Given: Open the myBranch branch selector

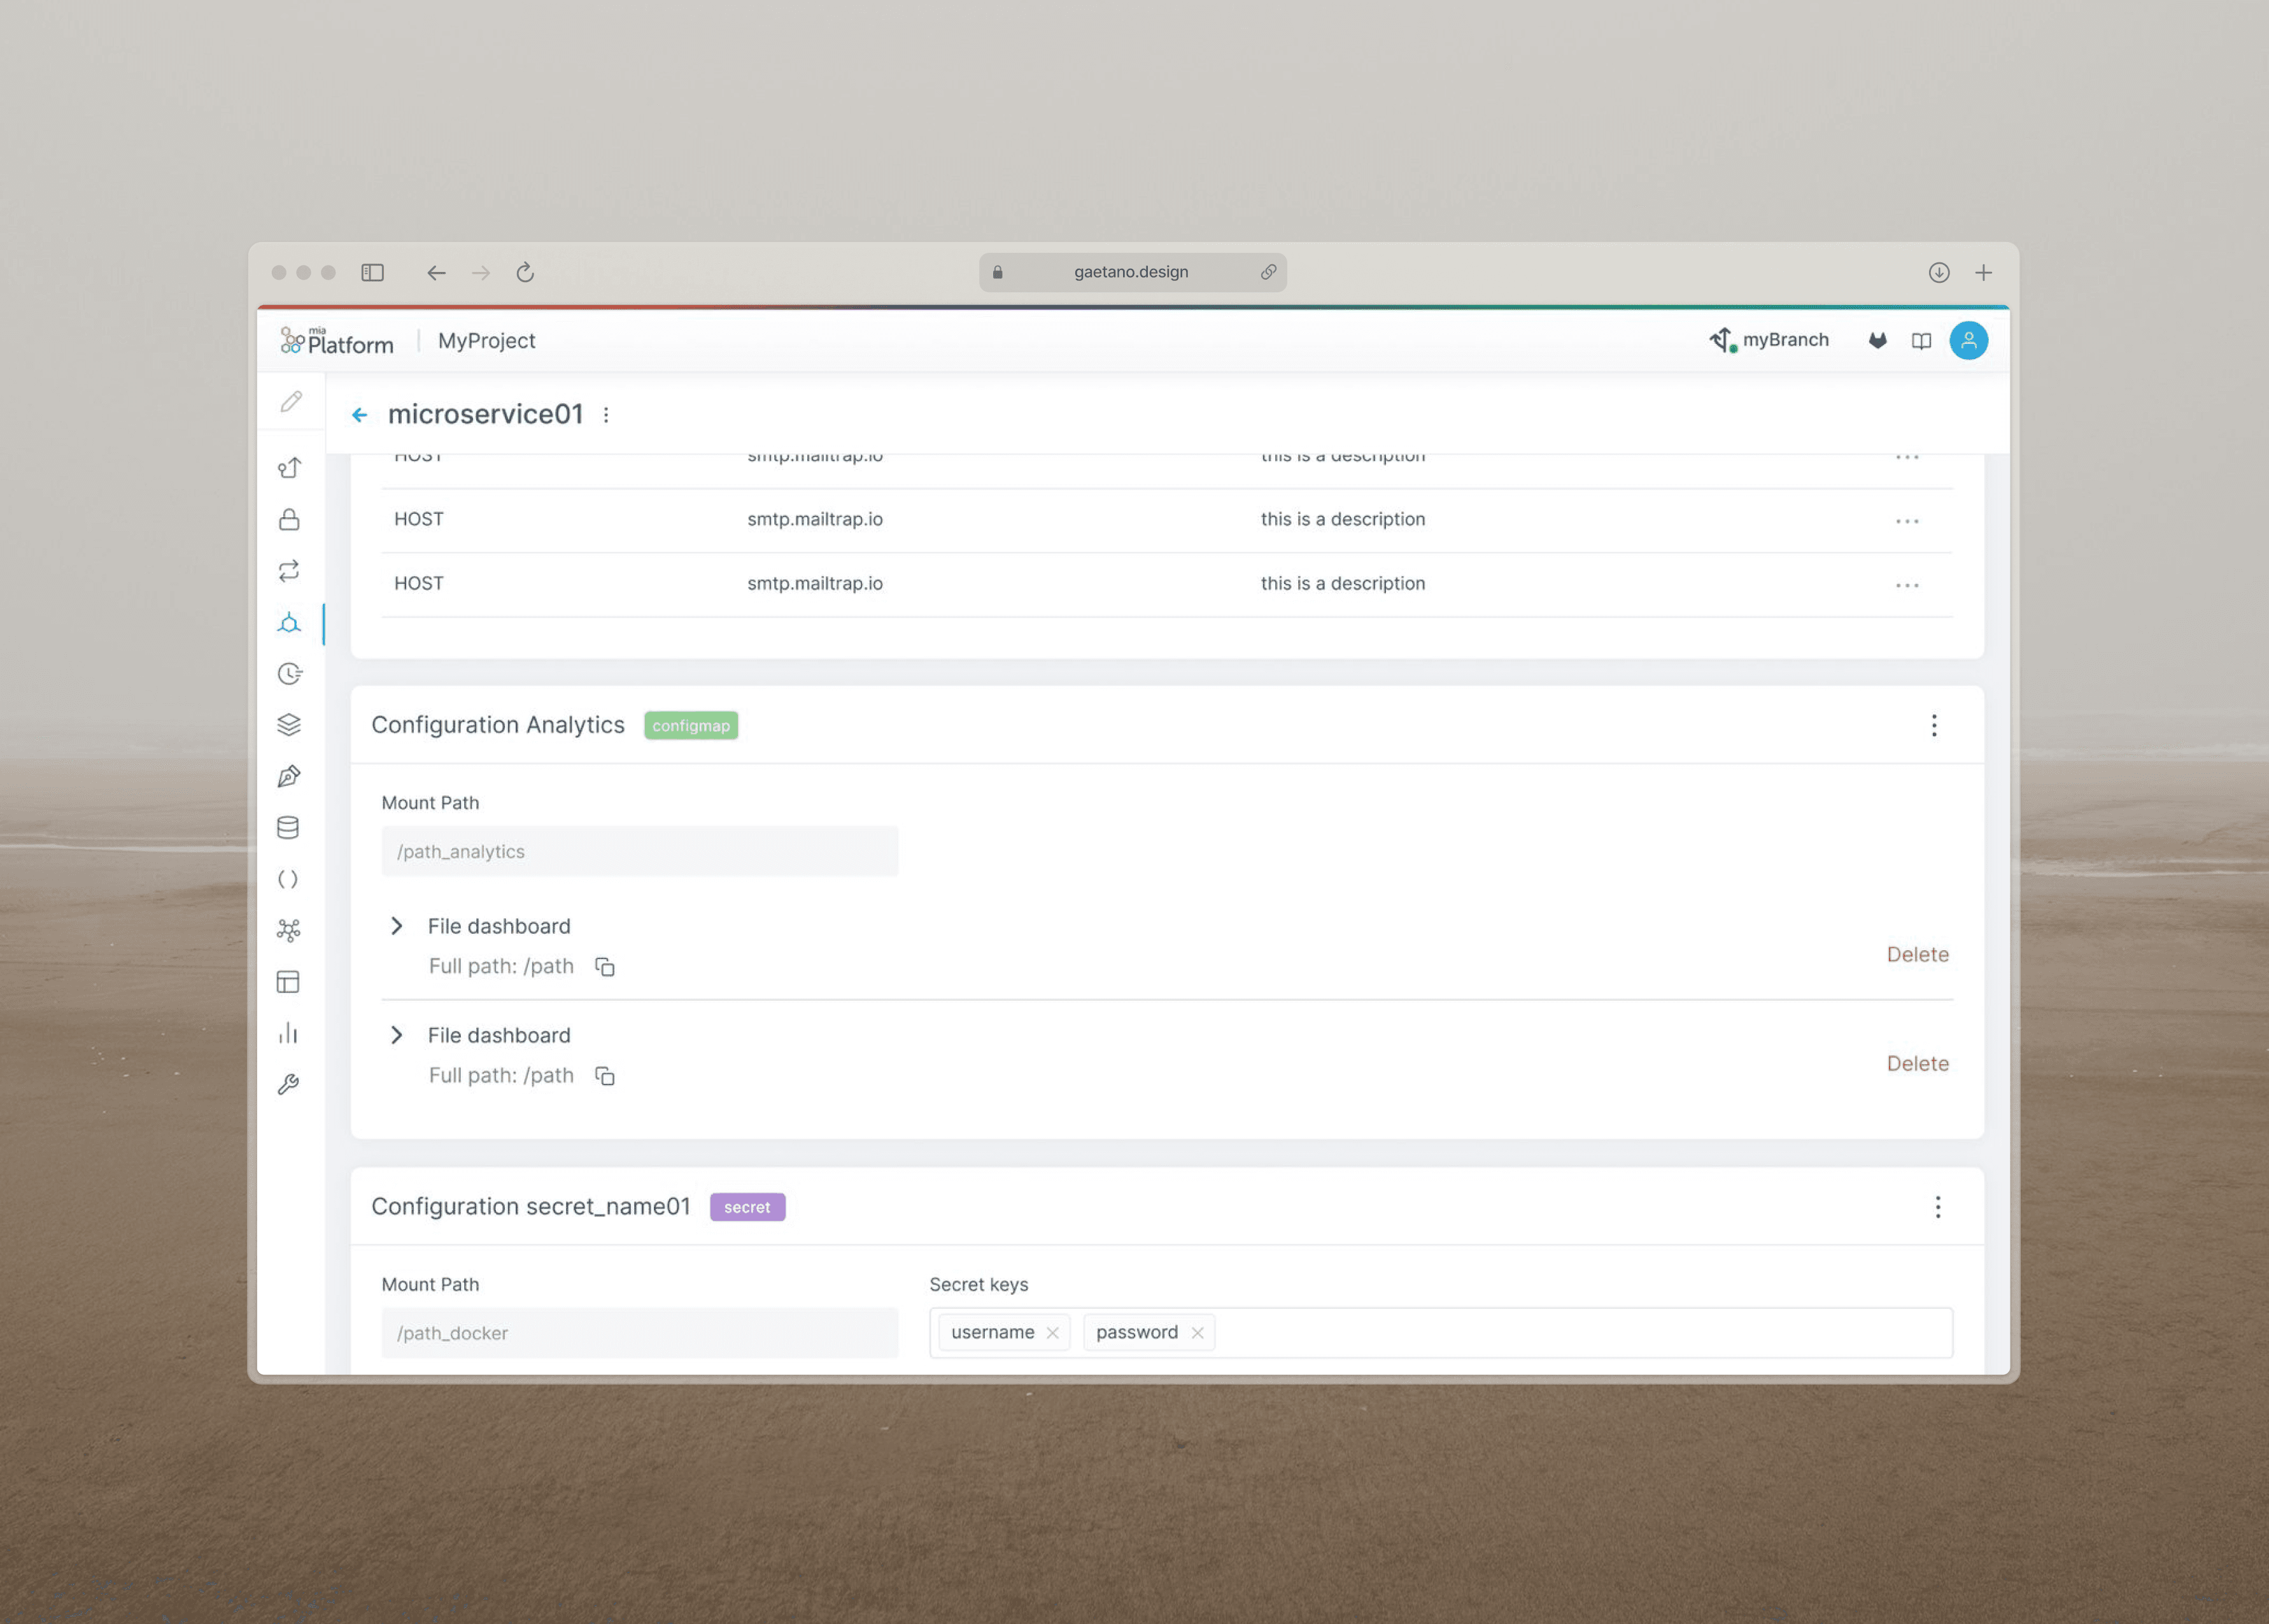Looking at the screenshot, I should click(x=1771, y=340).
